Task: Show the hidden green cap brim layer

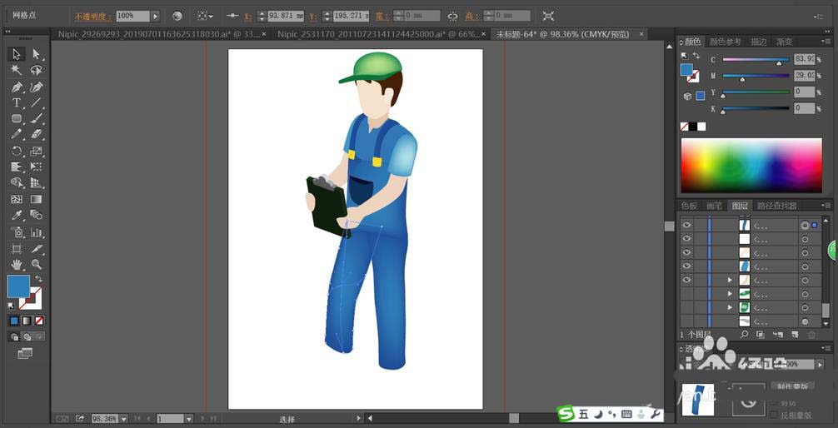Action: click(686, 294)
